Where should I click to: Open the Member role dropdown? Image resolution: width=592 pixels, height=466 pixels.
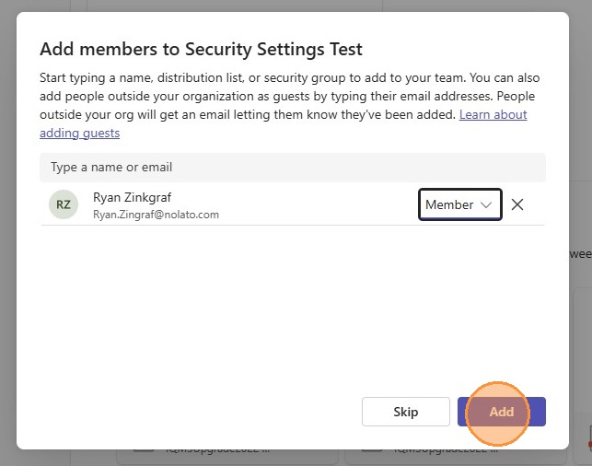pos(459,204)
